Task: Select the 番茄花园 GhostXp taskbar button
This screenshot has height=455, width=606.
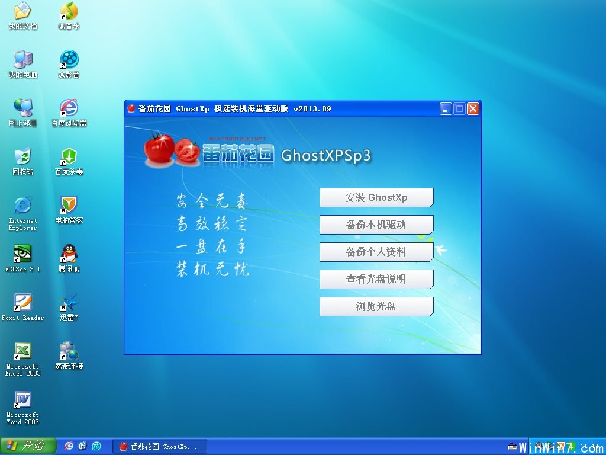Action: click(160, 446)
